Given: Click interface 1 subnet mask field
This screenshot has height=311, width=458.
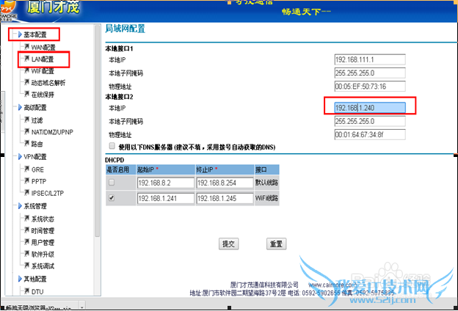Looking at the screenshot, I should (x=370, y=73).
